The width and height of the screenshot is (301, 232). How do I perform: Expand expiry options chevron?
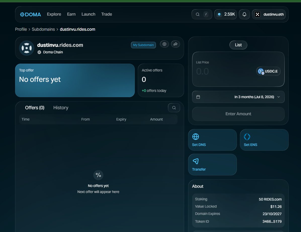(279, 97)
